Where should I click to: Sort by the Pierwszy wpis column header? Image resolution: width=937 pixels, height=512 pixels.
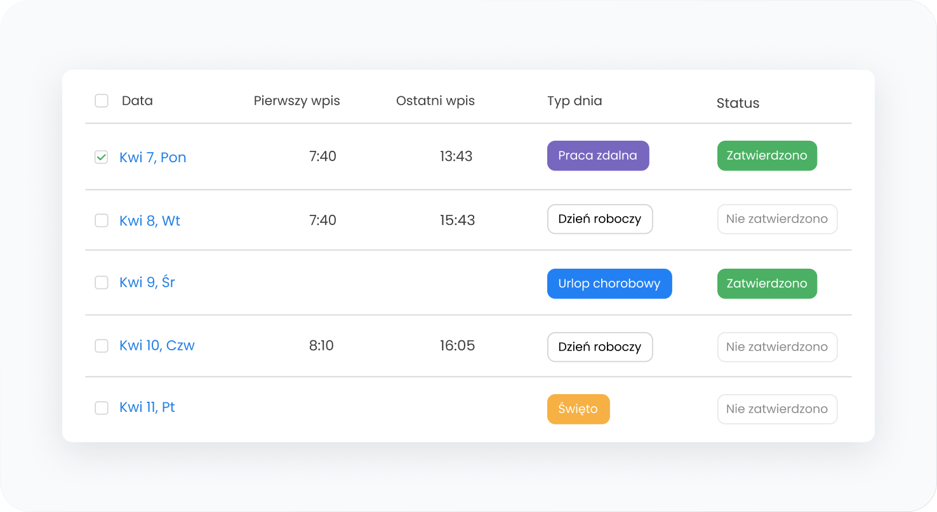tap(296, 101)
